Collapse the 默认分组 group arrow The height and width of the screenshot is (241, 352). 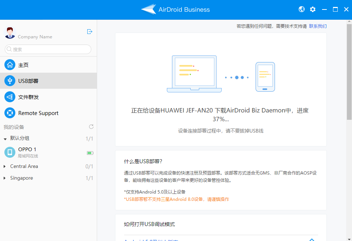pyautogui.click(x=5, y=139)
